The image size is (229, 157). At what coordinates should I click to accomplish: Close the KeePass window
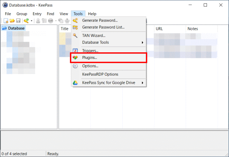click(x=221, y=5)
